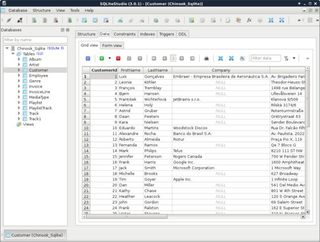Click the printer icon in data toolbar
Image resolution: width=320 pixels, height=242 pixels.
tap(206, 58)
